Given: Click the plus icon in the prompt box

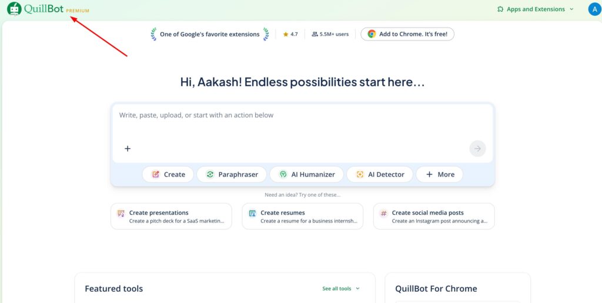Looking at the screenshot, I should click(x=128, y=149).
